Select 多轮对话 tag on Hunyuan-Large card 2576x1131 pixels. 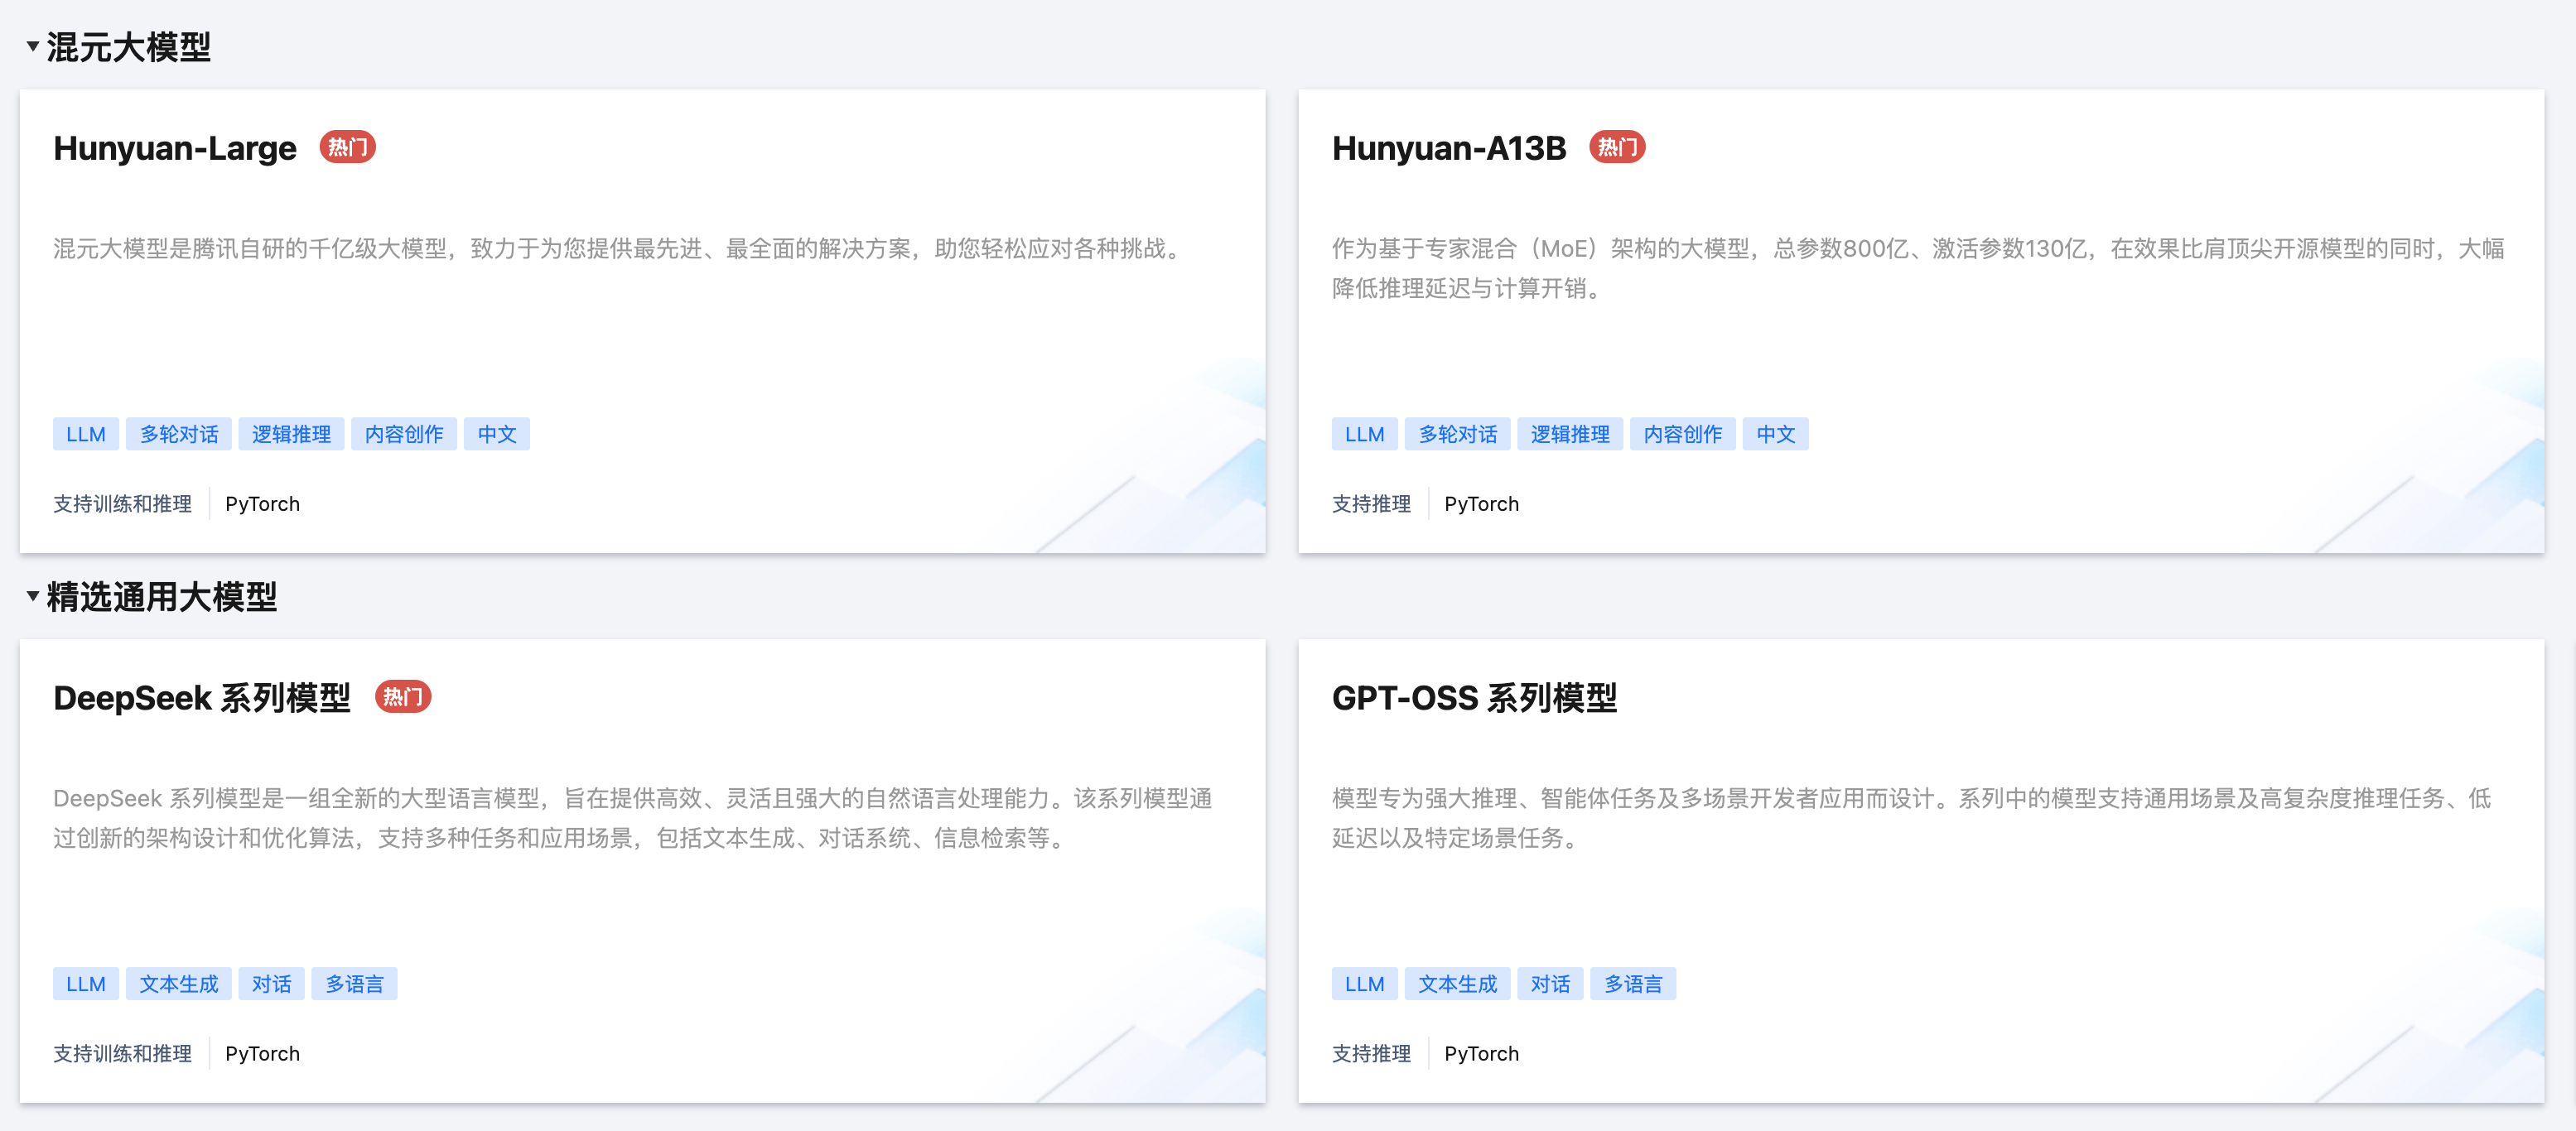179,434
